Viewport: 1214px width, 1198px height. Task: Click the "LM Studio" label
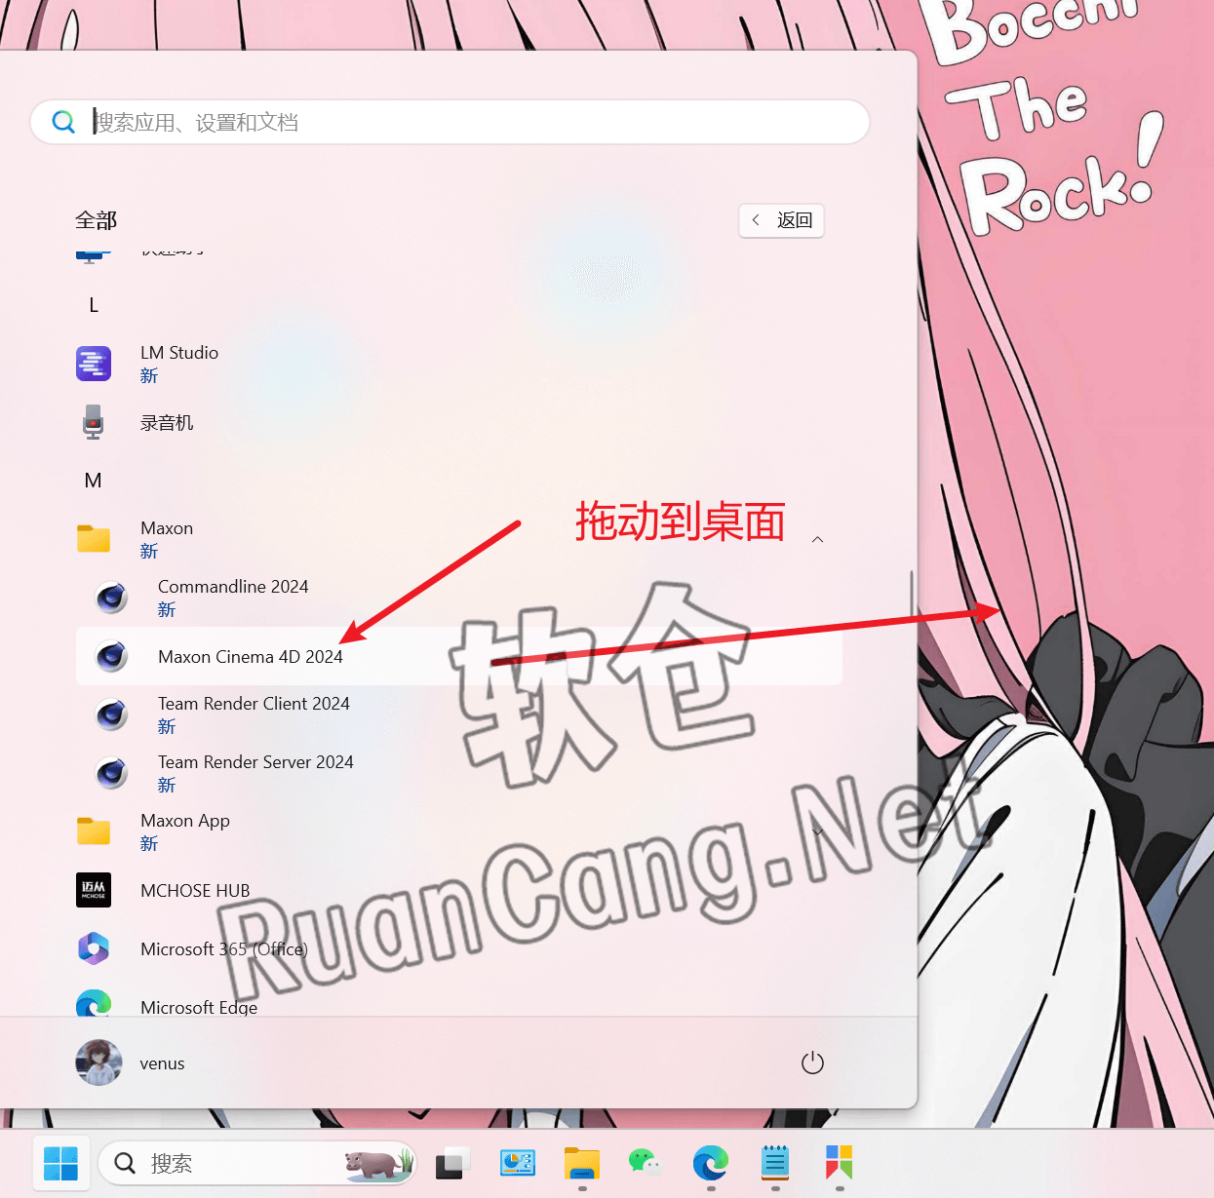(179, 353)
